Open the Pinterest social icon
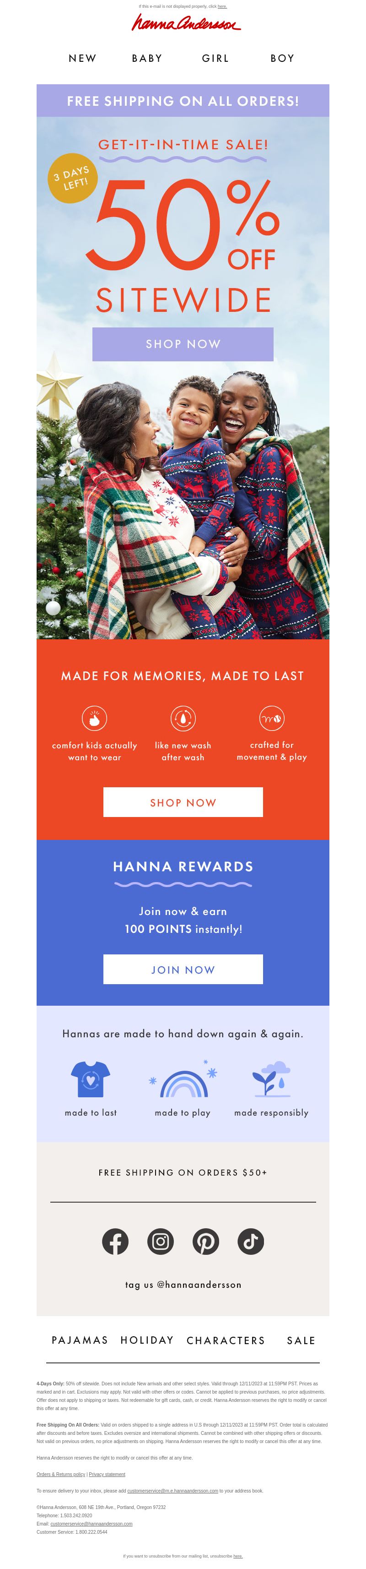366x1569 pixels. click(205, 1241)
